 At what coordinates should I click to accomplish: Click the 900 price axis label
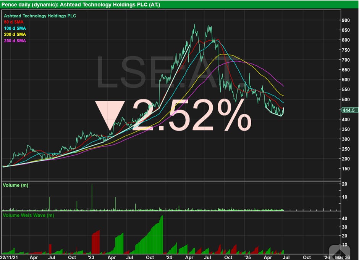tap(346, 20)
